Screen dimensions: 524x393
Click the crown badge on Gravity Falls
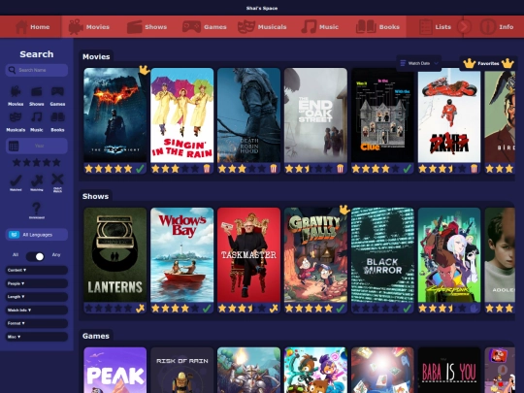coord(344,210)
